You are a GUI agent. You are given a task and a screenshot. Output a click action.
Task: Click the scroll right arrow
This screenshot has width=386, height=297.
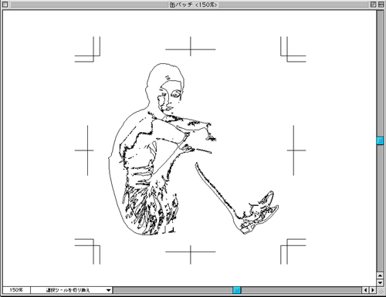coord(372,290)
